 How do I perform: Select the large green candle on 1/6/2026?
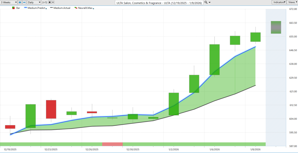pos(214,59)
